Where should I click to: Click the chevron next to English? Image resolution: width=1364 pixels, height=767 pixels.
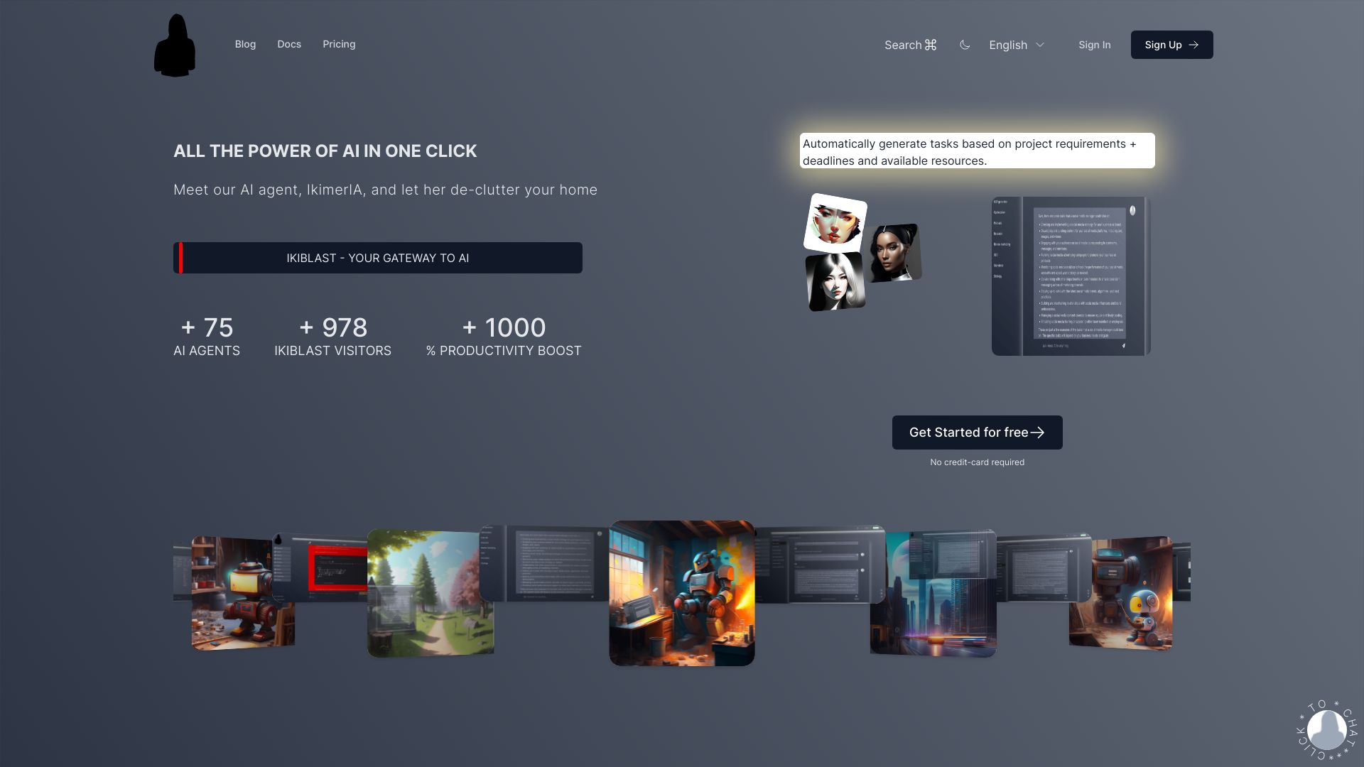tap(1040, 45)
